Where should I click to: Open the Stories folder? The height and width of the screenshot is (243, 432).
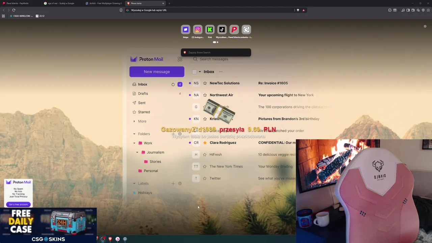click(155, 162)
